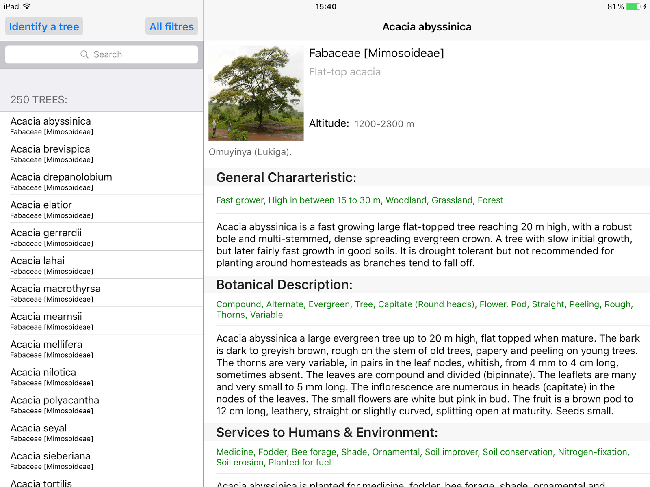Open the All filtres button
This screenshot has width=650, height=487.
(x=171, y=26)
